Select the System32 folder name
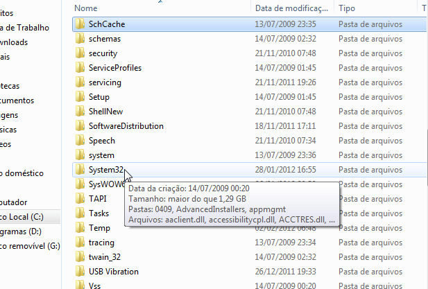 point(105,170)
